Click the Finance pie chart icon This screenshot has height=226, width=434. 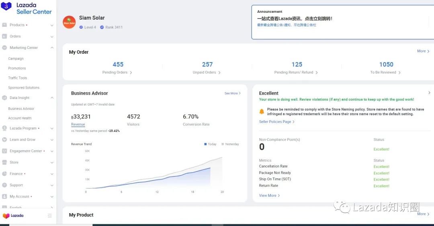pos(4,174)
